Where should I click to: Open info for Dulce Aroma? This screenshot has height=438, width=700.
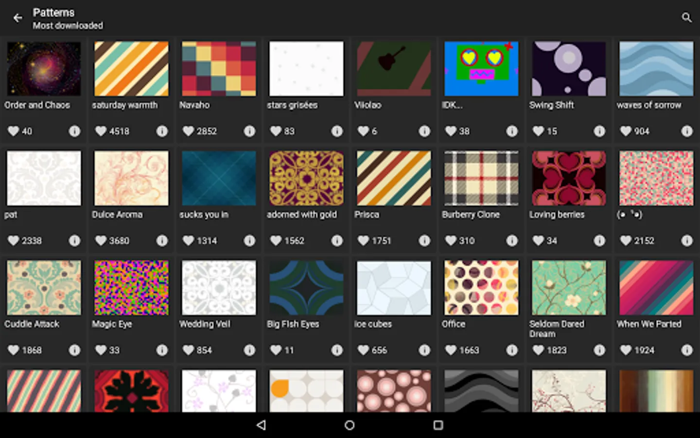pyautogui.click(x=162, y=240)
